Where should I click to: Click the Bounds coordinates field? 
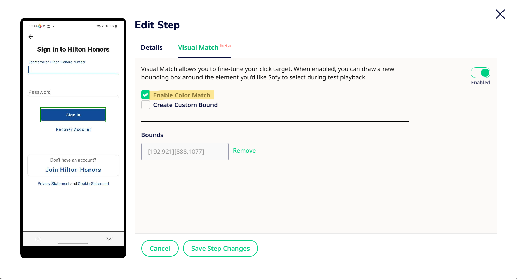pyautogui.click(x=185, y=152)
